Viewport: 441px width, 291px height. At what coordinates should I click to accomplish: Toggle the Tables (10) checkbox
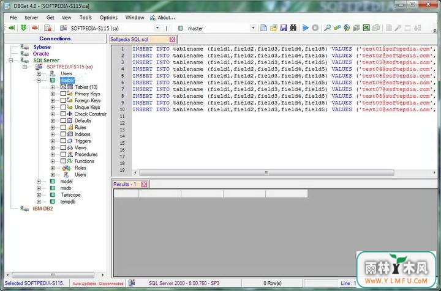63,87
